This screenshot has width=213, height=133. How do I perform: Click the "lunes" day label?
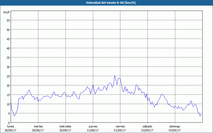pyautogui.click(x=11, y=126)
